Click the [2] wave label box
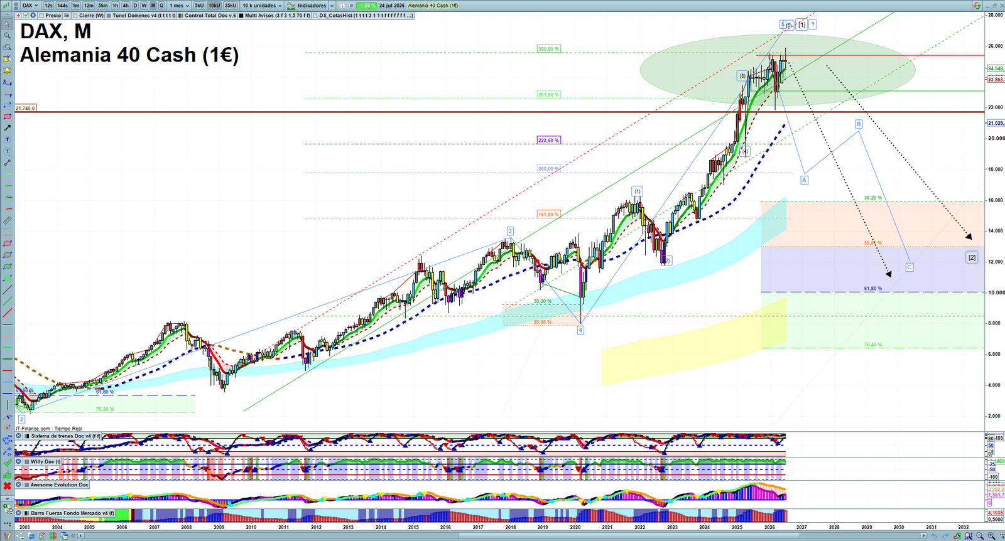Image resolution: width=1005 pixels, height=541 pixels. (972, 257)
